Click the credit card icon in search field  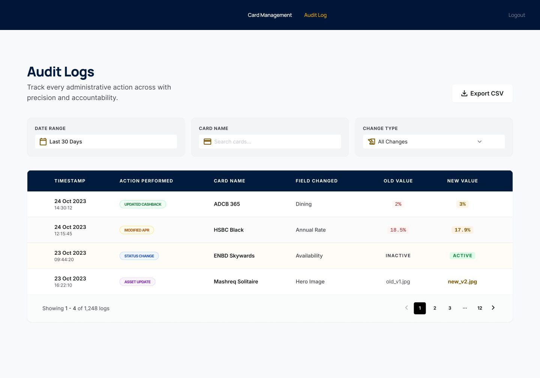207,142
